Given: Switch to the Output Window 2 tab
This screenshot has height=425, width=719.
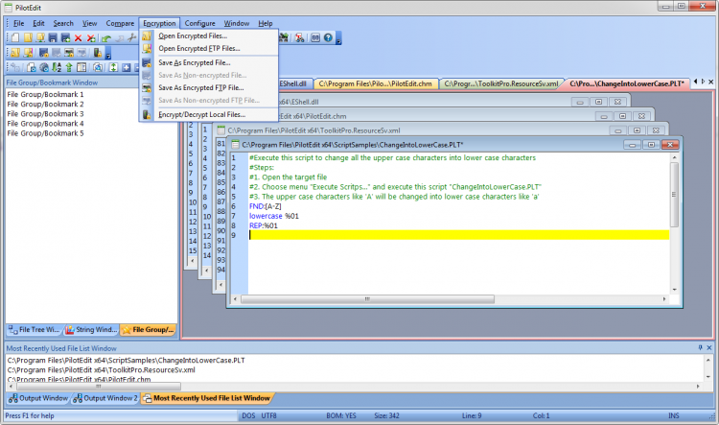Looking at the screenshot, I should pos(105,398).
